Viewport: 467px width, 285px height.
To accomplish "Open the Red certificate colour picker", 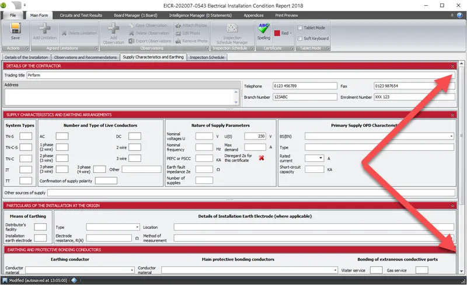I will (284, 33).
